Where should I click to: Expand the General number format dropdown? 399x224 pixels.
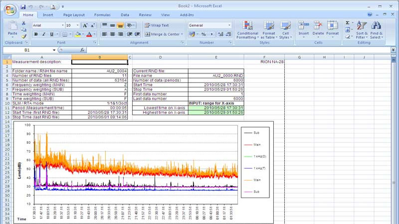pos(229,25)
